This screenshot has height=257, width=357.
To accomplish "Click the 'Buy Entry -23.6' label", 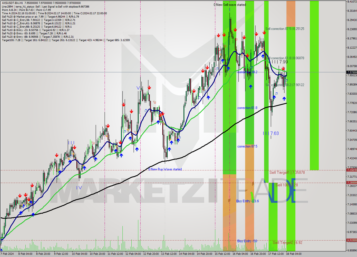I will coord(247,201).
